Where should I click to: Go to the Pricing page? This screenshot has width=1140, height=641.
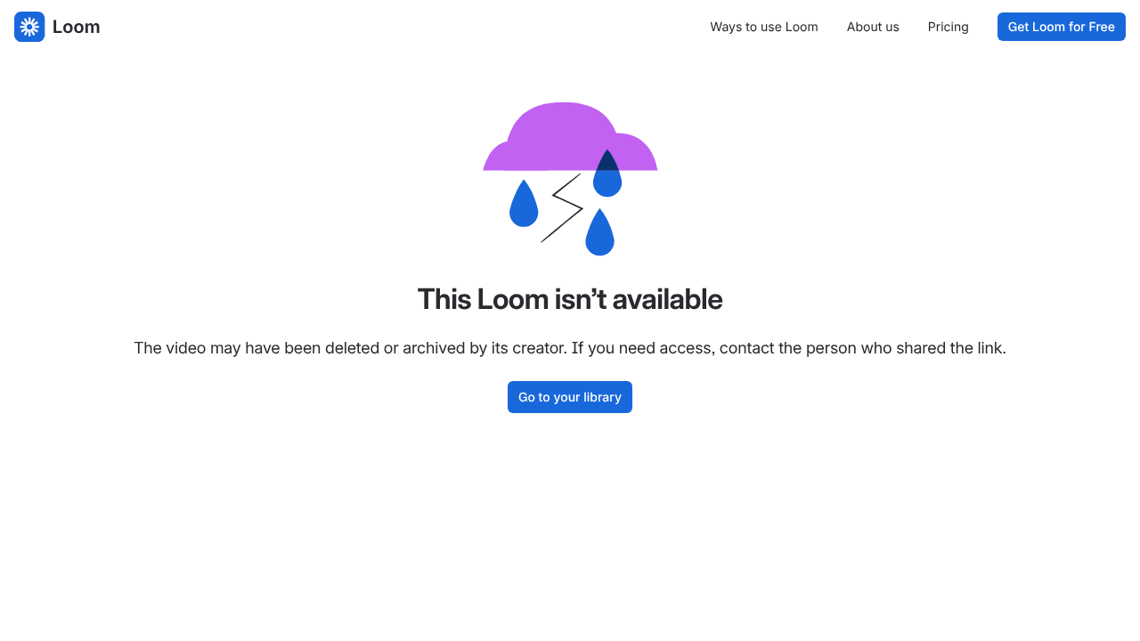point(949,27)
